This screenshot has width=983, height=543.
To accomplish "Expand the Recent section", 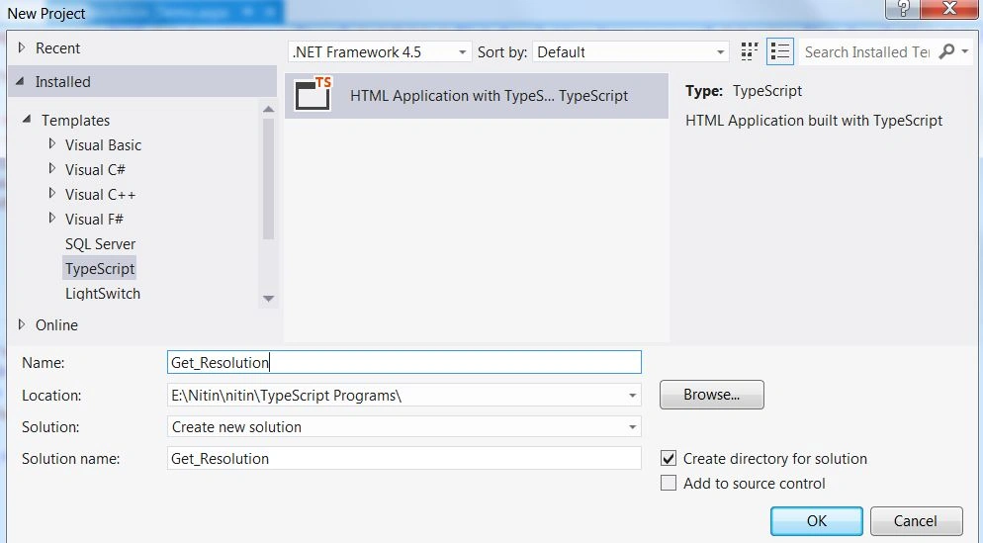I will (x=22, y=47).
